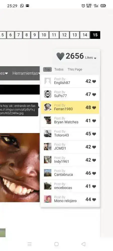Switch to the This Page tab
113x251 pixels.
coord(75,69)
